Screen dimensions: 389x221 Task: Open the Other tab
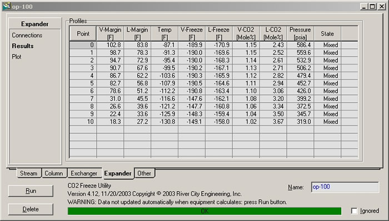pyautogui.click(x=144, y=173)
